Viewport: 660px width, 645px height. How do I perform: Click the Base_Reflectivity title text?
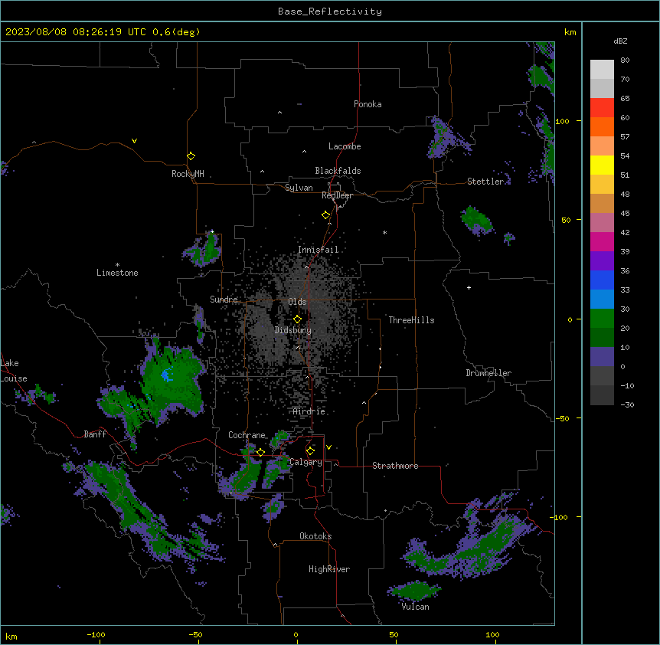tap(330, 11)
